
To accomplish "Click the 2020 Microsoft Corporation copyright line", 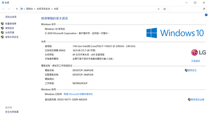I will coord(77,33).
